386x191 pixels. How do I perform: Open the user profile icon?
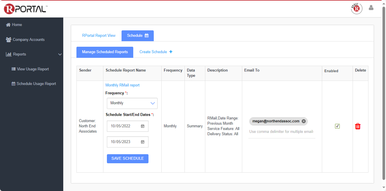pyautogui.click(x=371, y=8)
